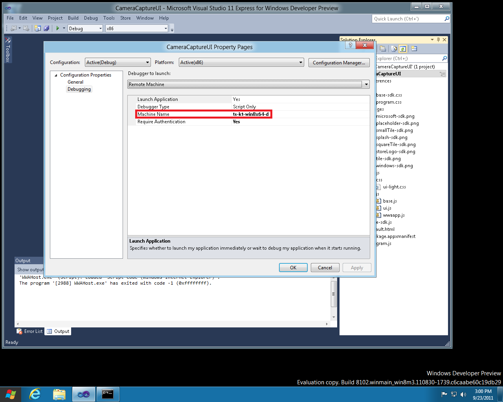The width and height of the screenshot is (503, 402).
Task: Click the Configuration Manager button
Action: (339, 62)
